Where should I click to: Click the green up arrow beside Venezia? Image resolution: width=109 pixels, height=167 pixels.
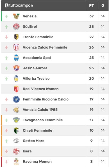6,16
